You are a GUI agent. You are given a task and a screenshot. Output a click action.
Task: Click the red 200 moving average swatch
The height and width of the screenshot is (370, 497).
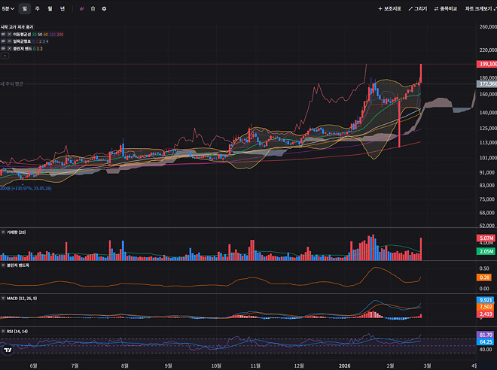click(x=60, y=35)
